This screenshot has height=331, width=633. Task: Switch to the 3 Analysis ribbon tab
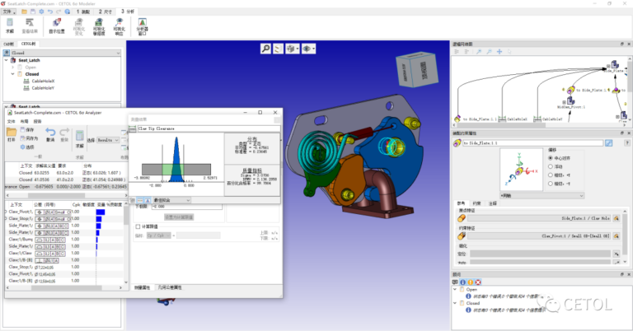pos(128,12)
